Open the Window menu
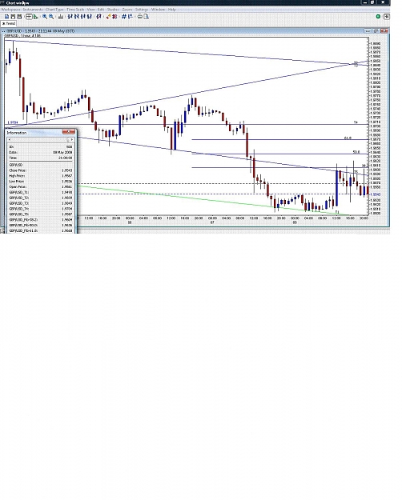The width and height of the screenshot is (402, 500). [x=158, y=10]
